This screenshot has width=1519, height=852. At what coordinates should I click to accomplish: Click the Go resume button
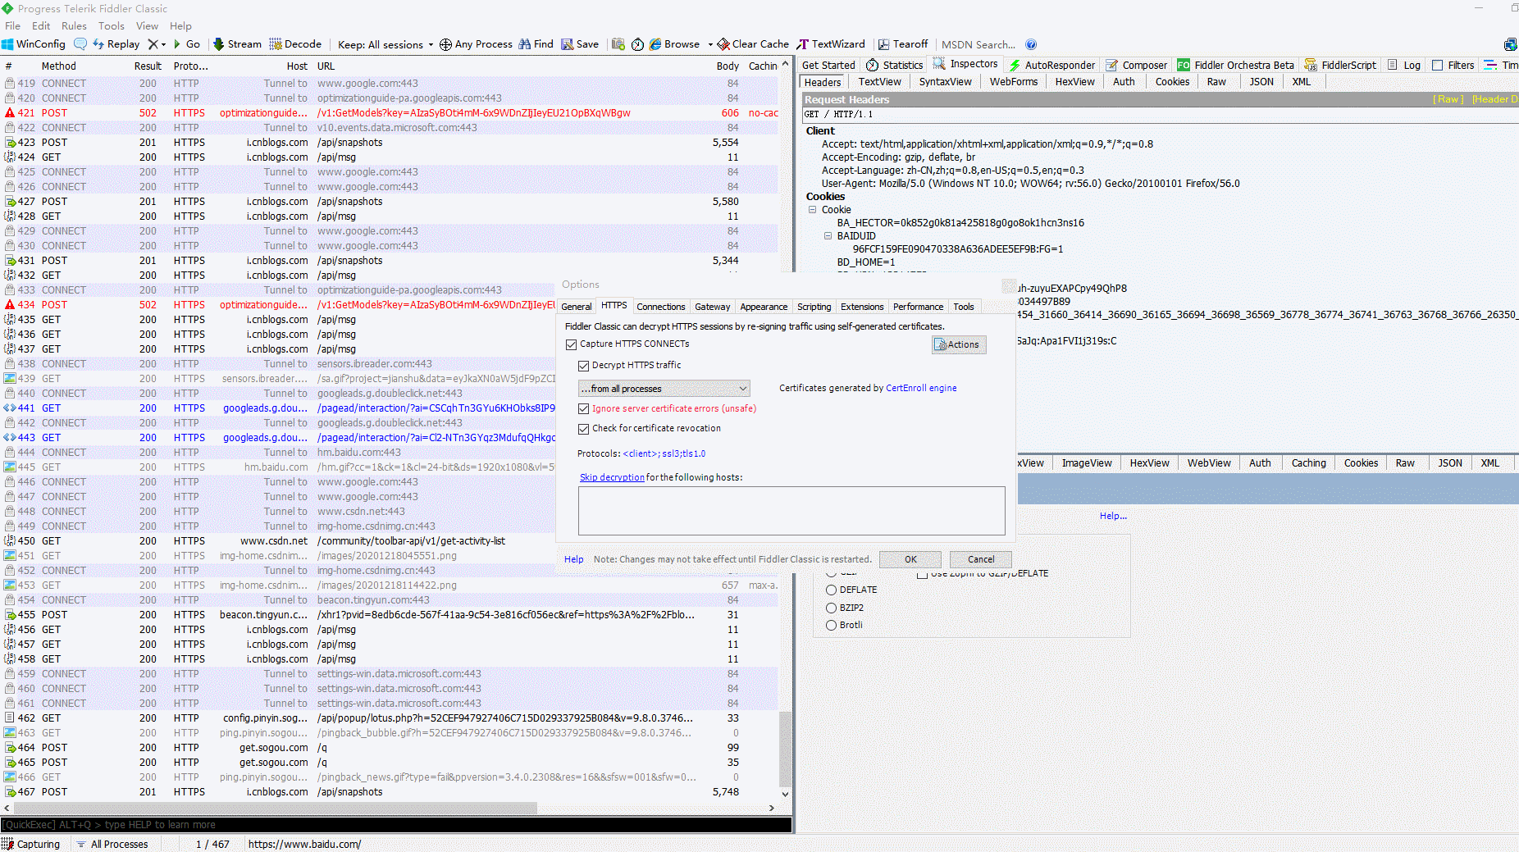186,44
